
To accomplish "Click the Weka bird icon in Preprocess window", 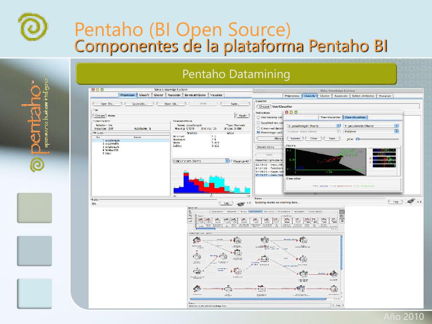I will [x=240, y=204].
